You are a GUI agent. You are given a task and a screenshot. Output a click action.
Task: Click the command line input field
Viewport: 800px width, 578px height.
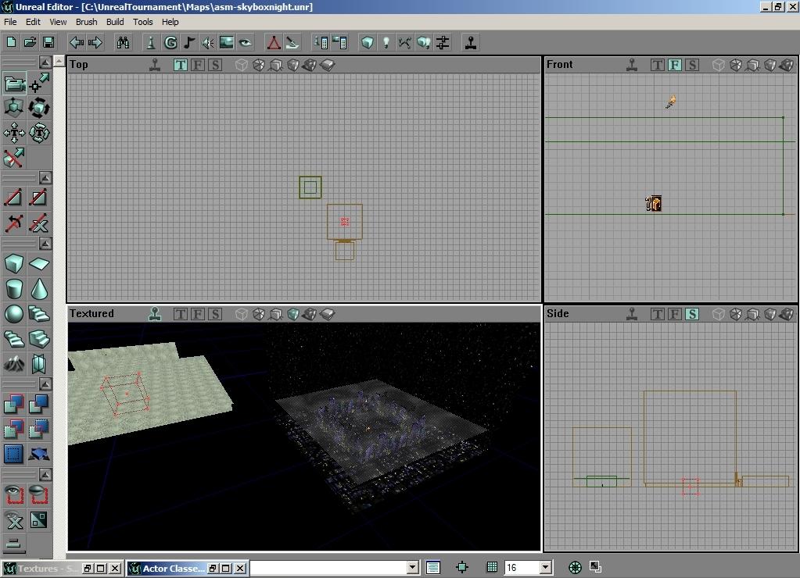[x=328, y=568]
